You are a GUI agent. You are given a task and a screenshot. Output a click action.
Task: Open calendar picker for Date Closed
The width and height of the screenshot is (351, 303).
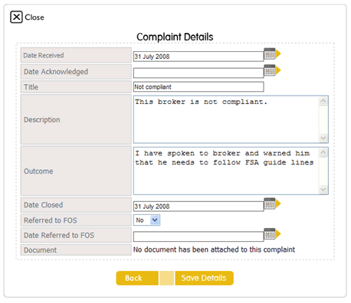[x=272, y=204]
